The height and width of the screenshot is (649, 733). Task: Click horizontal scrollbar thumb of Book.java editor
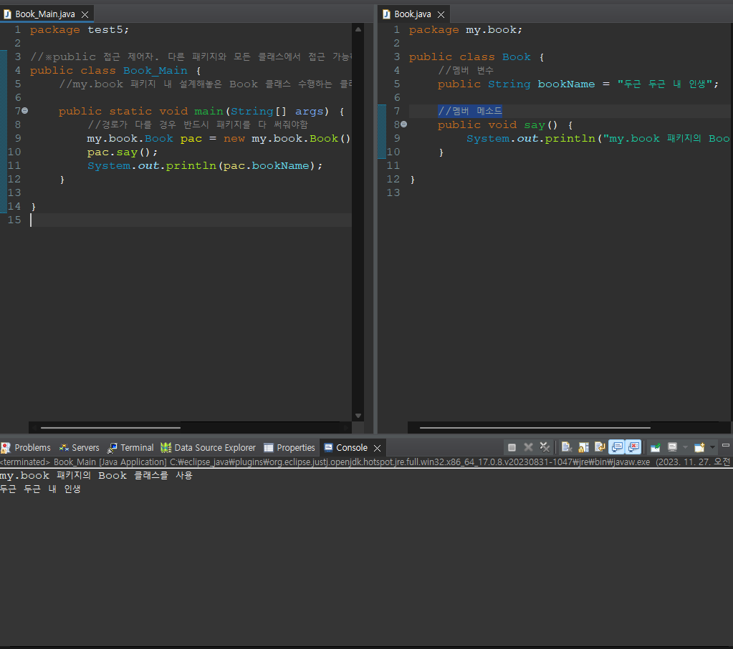535,427
